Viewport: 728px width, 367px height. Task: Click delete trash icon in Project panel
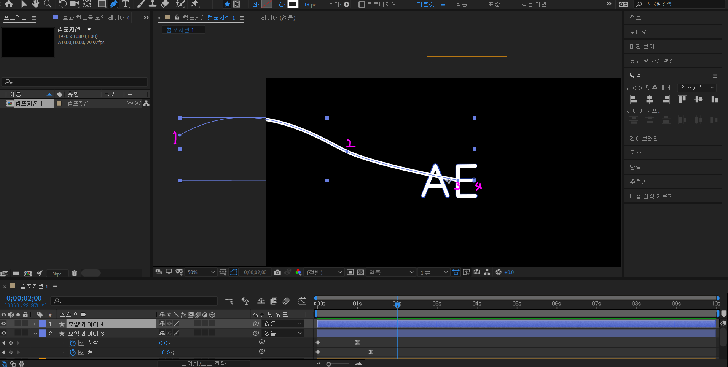tap(75, 273)
